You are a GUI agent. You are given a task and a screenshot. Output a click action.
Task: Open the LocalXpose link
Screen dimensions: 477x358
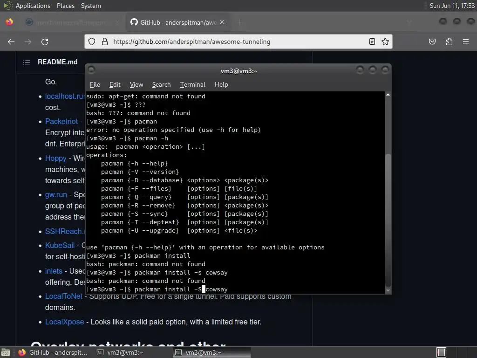coord(64,322)
